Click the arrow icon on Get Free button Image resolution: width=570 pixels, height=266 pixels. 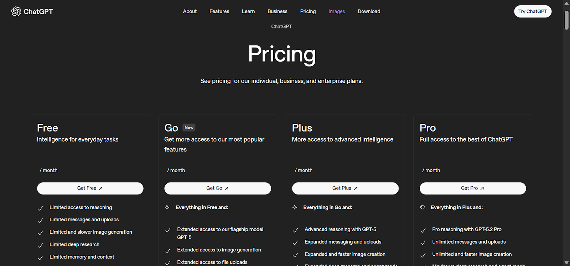tap(100, 188)
